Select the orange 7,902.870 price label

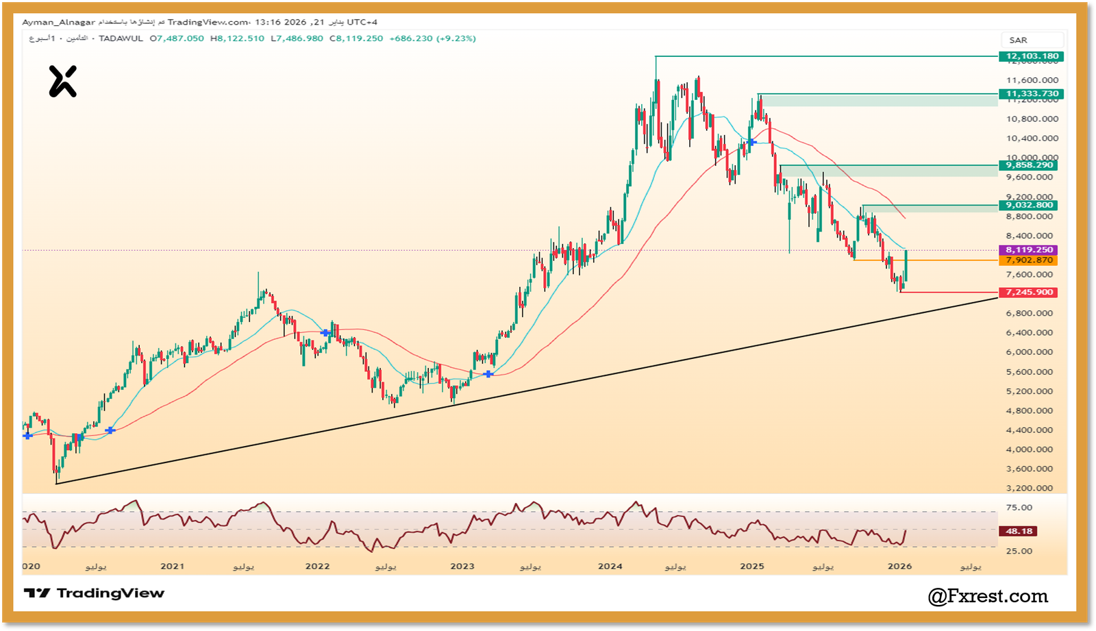[x=1029, y=260]
